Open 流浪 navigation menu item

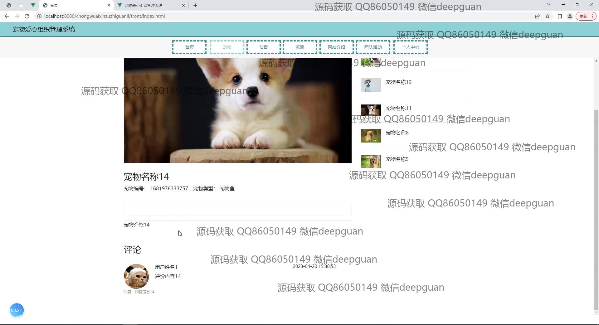coord(300,47)
